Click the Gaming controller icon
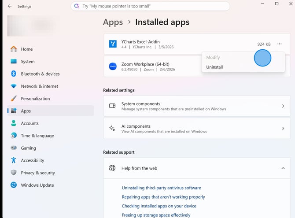This screenshot has width=295, height=218. click(x=14, y=148)
